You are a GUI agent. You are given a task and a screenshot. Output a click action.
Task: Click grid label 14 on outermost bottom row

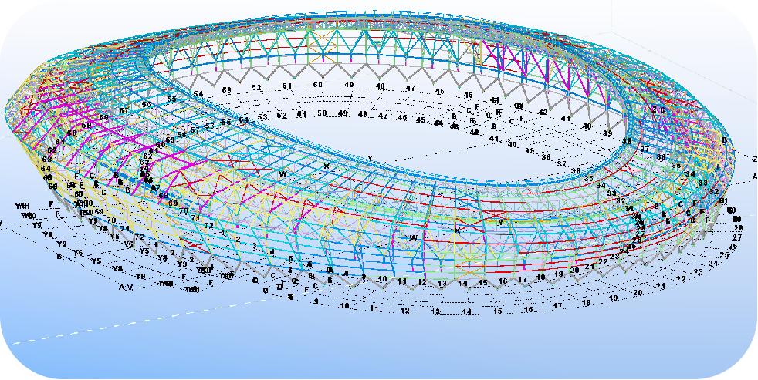pos(466,312)
